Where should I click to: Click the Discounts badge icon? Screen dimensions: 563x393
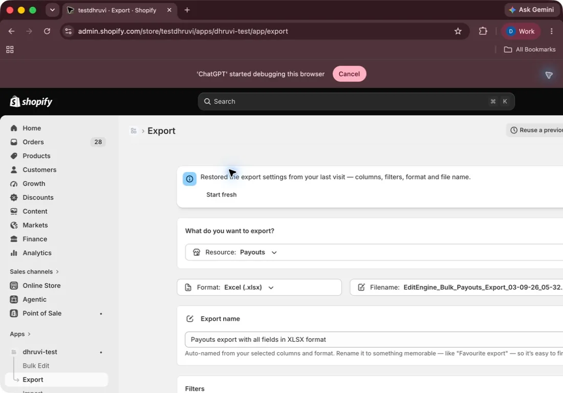pos(14,198)
